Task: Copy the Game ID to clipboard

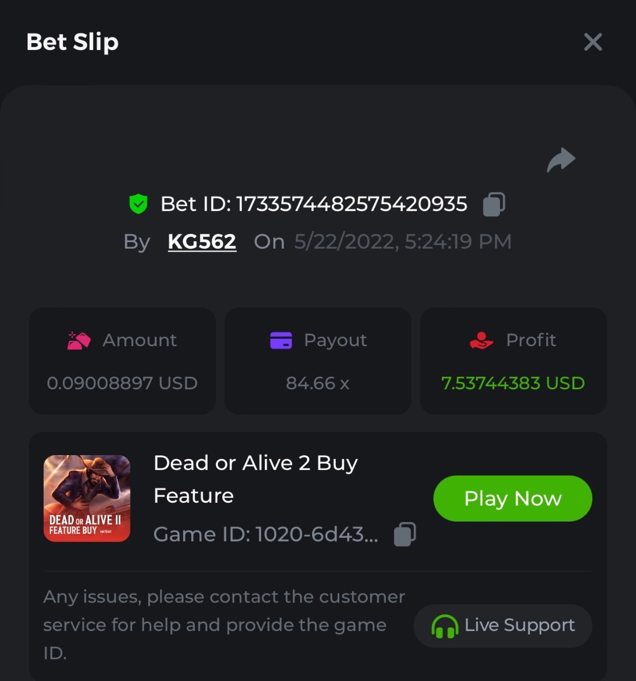Action: (405, 534)
